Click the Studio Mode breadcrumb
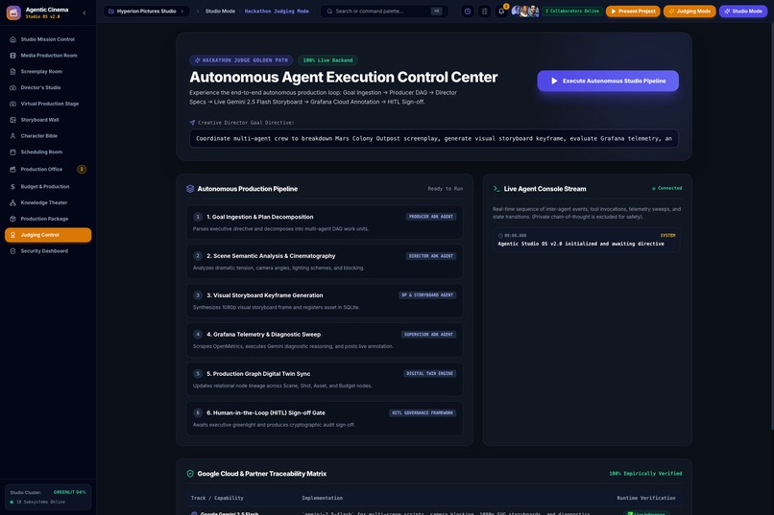Viewport: 774px width, 515px height. 220,11
